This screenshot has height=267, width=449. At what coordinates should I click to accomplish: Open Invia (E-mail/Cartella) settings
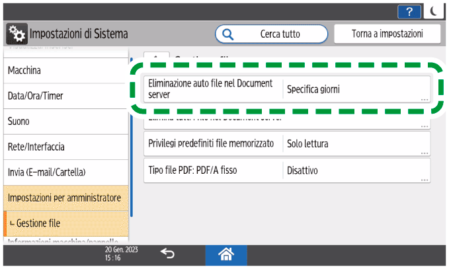click(65, 172)
